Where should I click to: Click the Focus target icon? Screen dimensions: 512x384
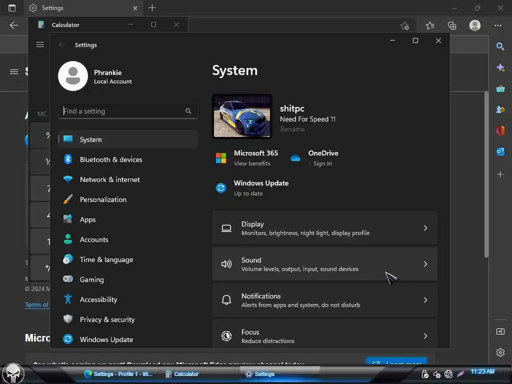pos(226,335)
